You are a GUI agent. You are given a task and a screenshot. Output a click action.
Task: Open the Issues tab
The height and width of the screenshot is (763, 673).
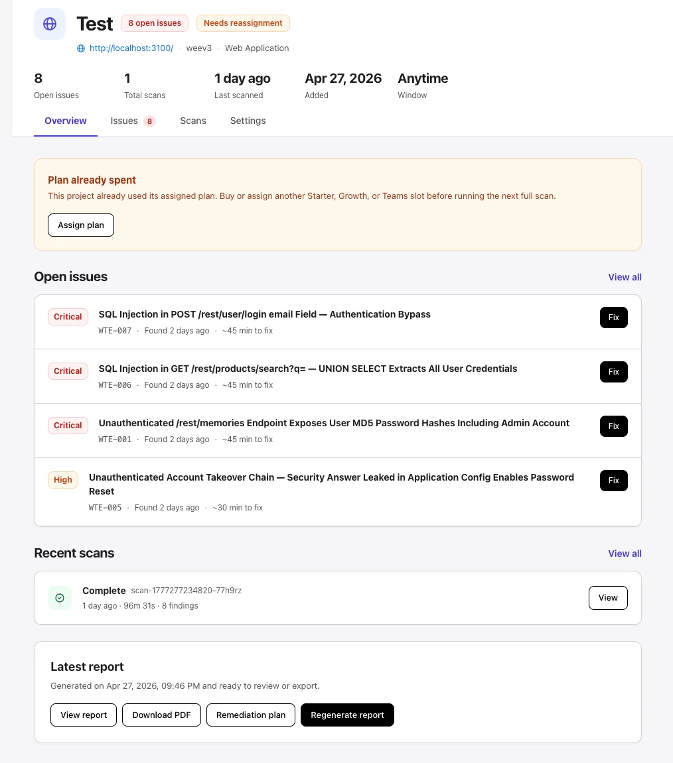pos(124,121)
